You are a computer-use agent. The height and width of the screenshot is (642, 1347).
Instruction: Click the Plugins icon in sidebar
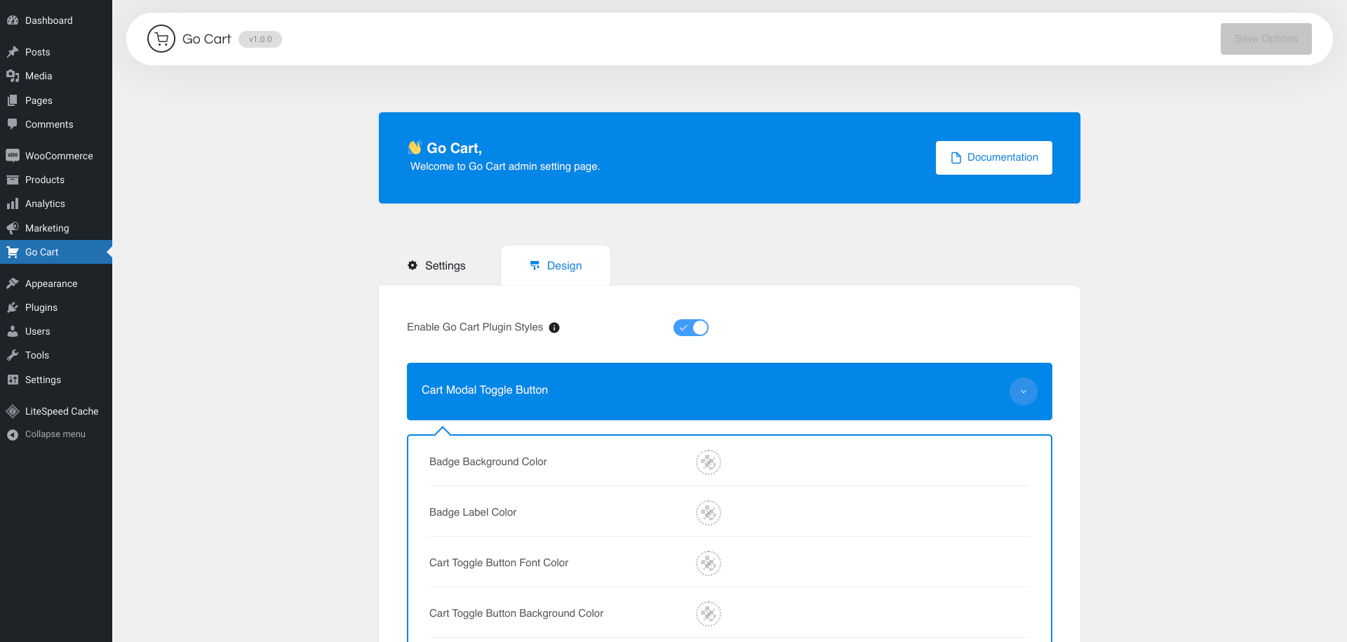coord(13,307)
